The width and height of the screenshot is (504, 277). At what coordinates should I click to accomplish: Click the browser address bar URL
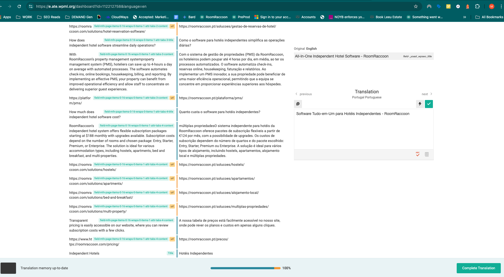click(91, 6)
